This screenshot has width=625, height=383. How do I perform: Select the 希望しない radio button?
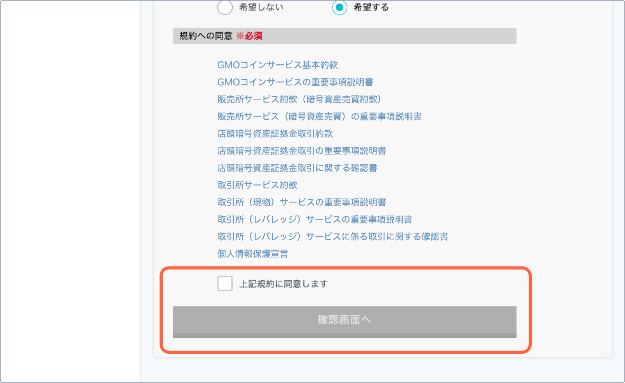[225, 7]
